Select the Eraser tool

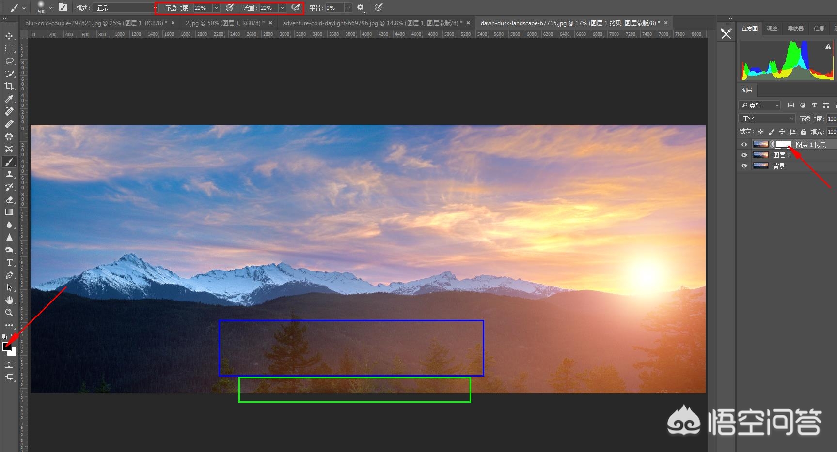pos(9,199)
